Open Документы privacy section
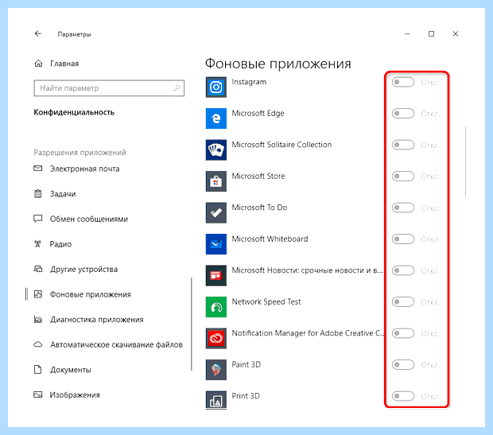 71,370
